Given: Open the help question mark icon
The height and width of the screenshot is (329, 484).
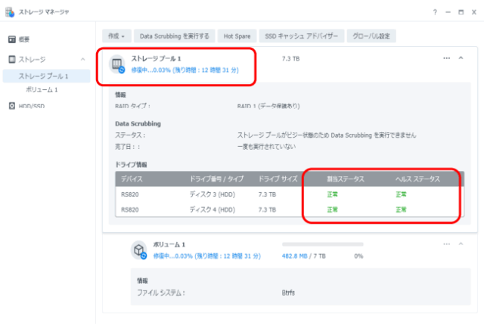Looking at the screenshot, I should (x=434, y=13).
